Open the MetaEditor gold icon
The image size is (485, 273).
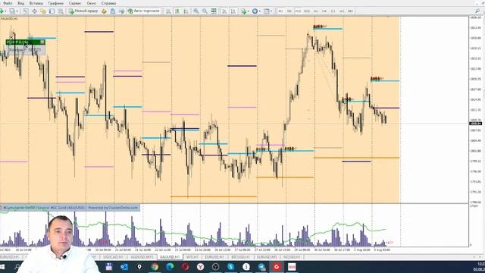point(104,11)
